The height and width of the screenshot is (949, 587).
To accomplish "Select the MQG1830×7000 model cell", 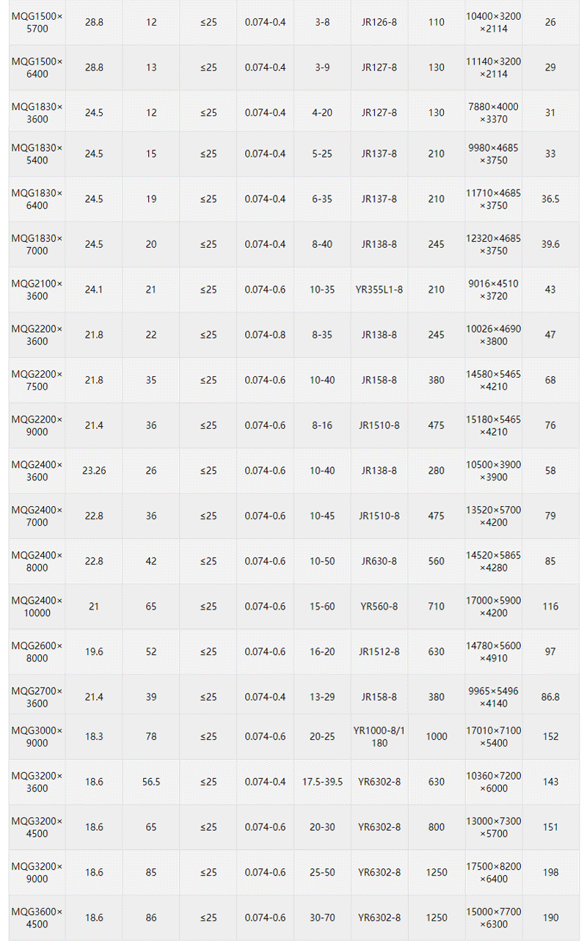I will point(37,244).
